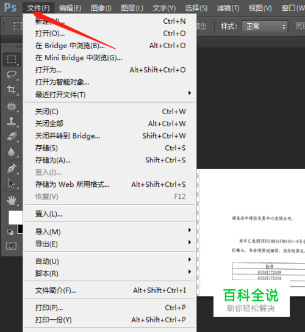305x332 pixels.
Task: Choose 在 Mini Bridge 中浏览(G)...
Action: coord(110,57)
